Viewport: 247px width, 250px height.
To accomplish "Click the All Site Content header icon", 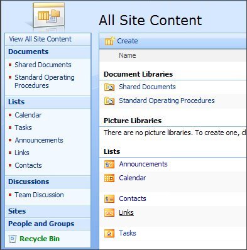I will (x=48, y=17).
